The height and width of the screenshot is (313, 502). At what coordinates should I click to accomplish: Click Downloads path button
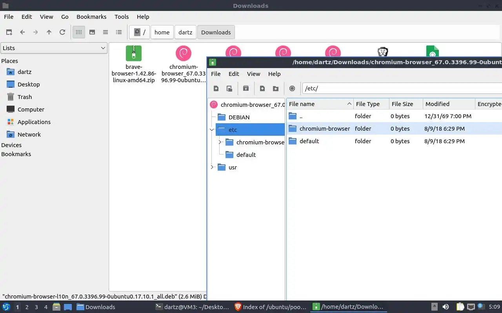(x=216, y=32)
